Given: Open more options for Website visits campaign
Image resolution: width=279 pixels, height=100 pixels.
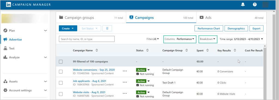Looking at the screenshot, I should click(125, 93).
